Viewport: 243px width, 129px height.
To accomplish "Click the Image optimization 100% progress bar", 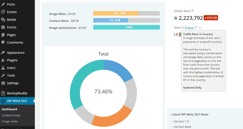I will click(126, 27).
